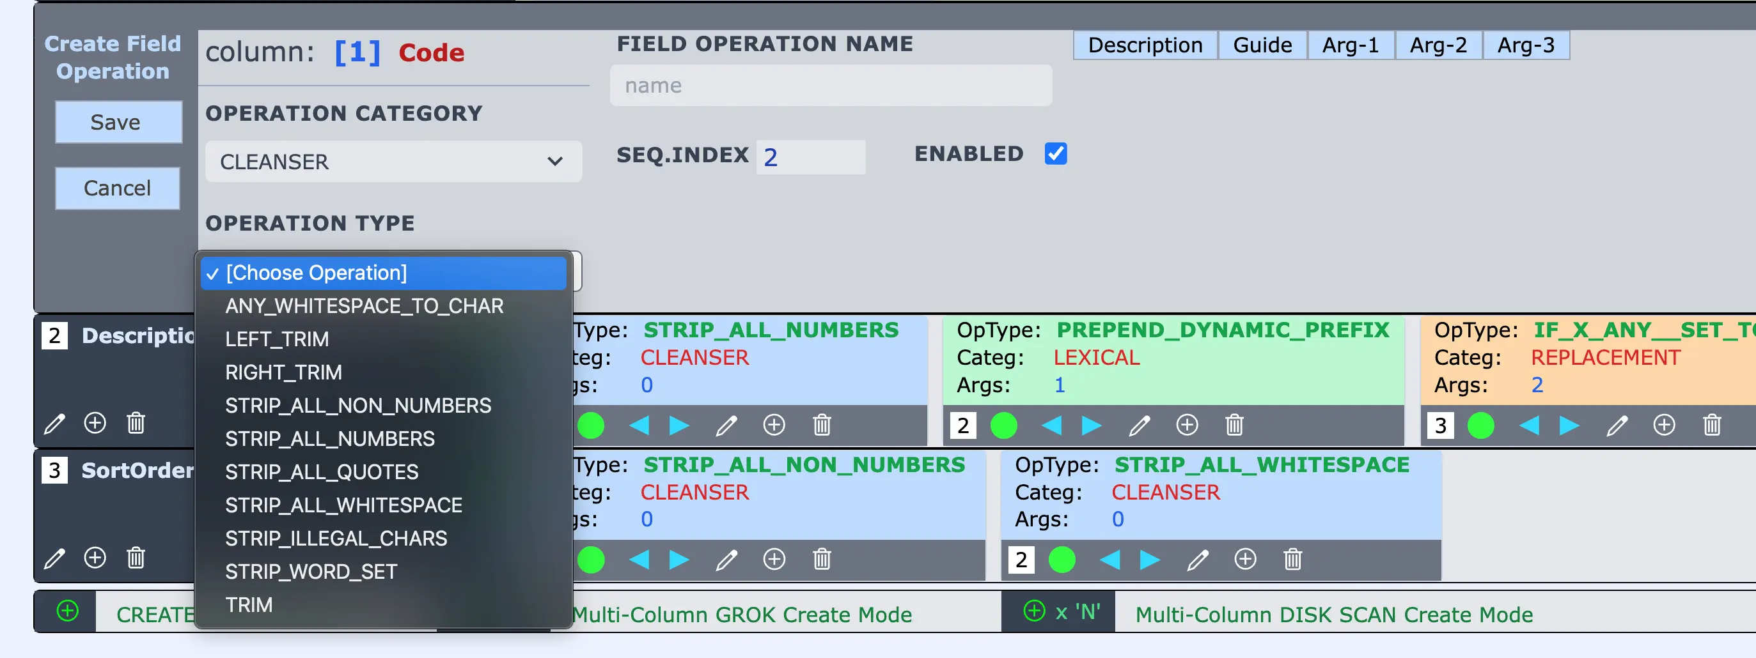This screenshot has height=658, width=1756.
Task: Delete the Description column via its trash icon
Action: pos(136,423)
